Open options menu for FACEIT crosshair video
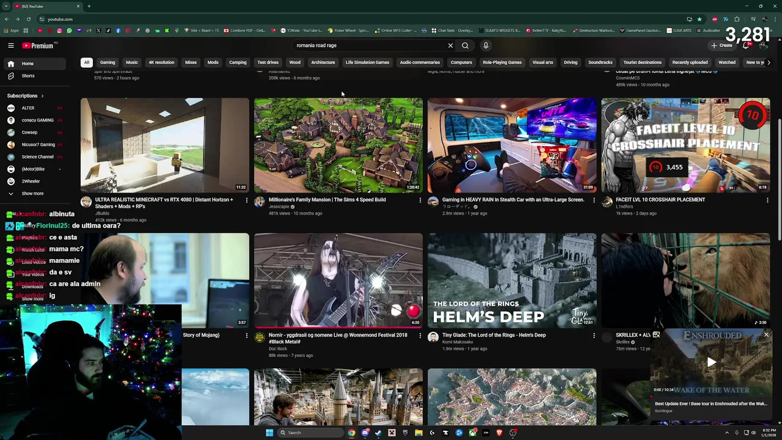The image size is (782, 440). (x=767, y=200)
